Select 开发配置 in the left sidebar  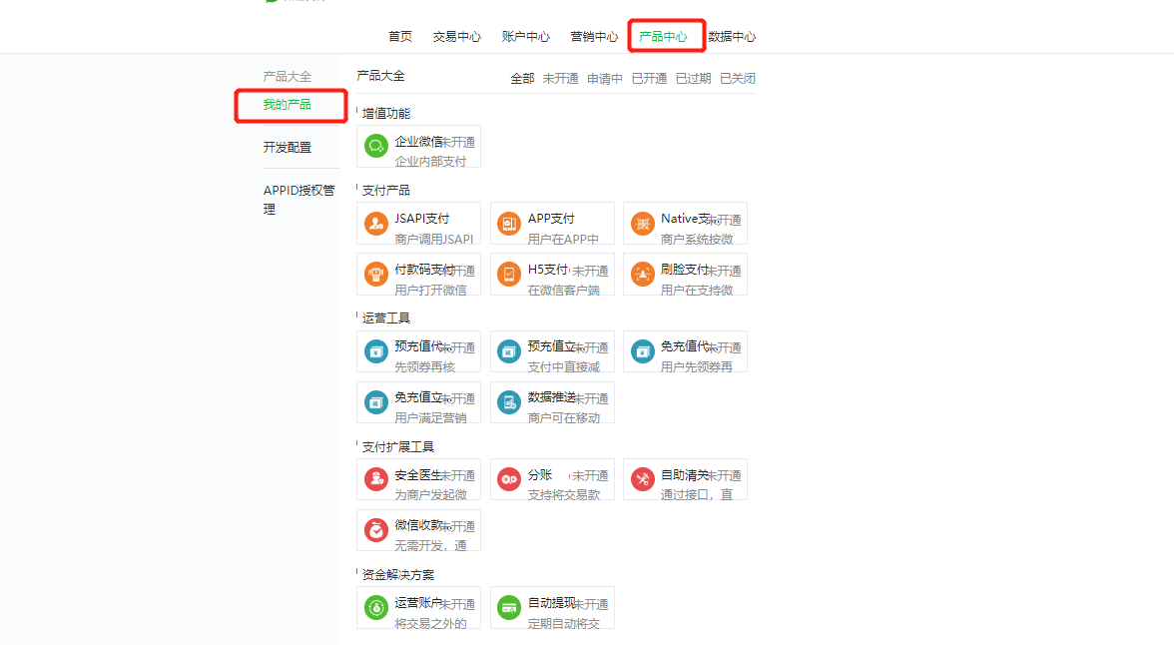tap(287, 147)
